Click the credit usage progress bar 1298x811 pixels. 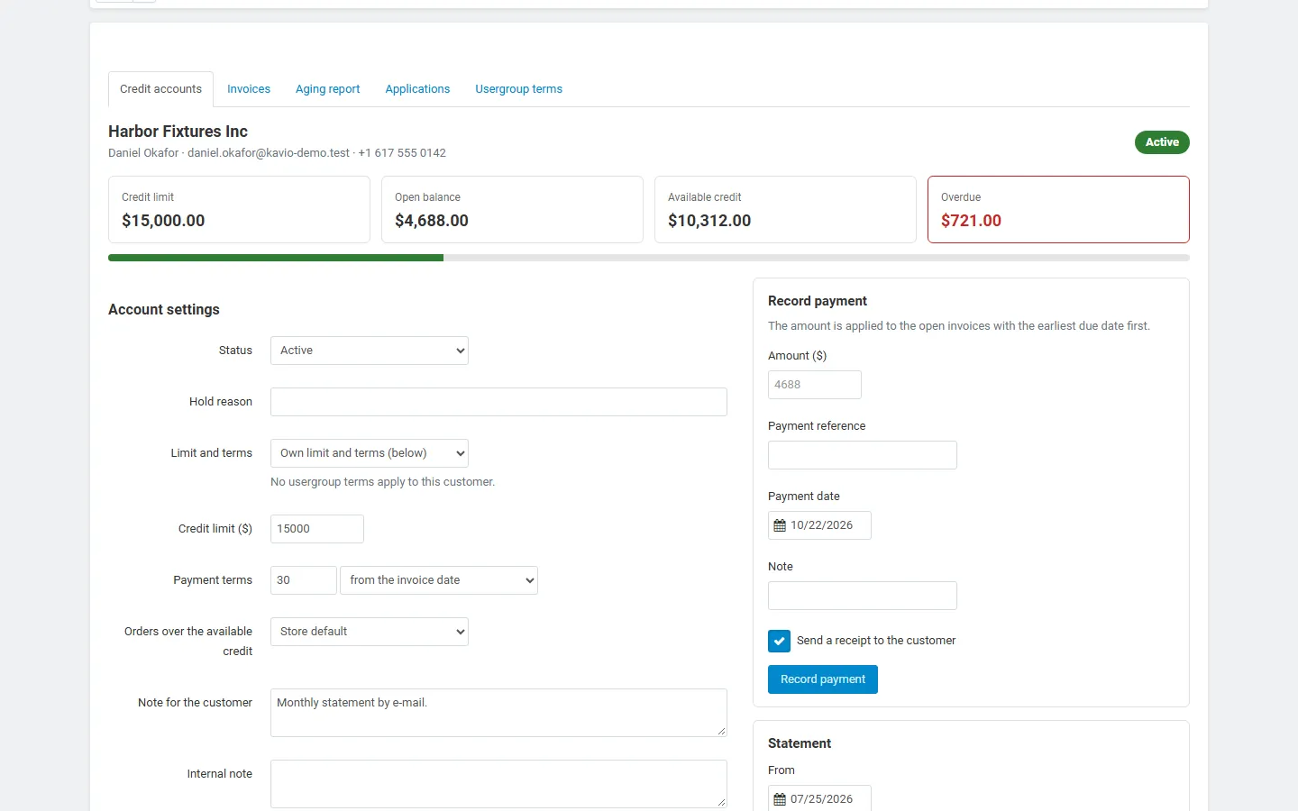(x=649, y=258)
